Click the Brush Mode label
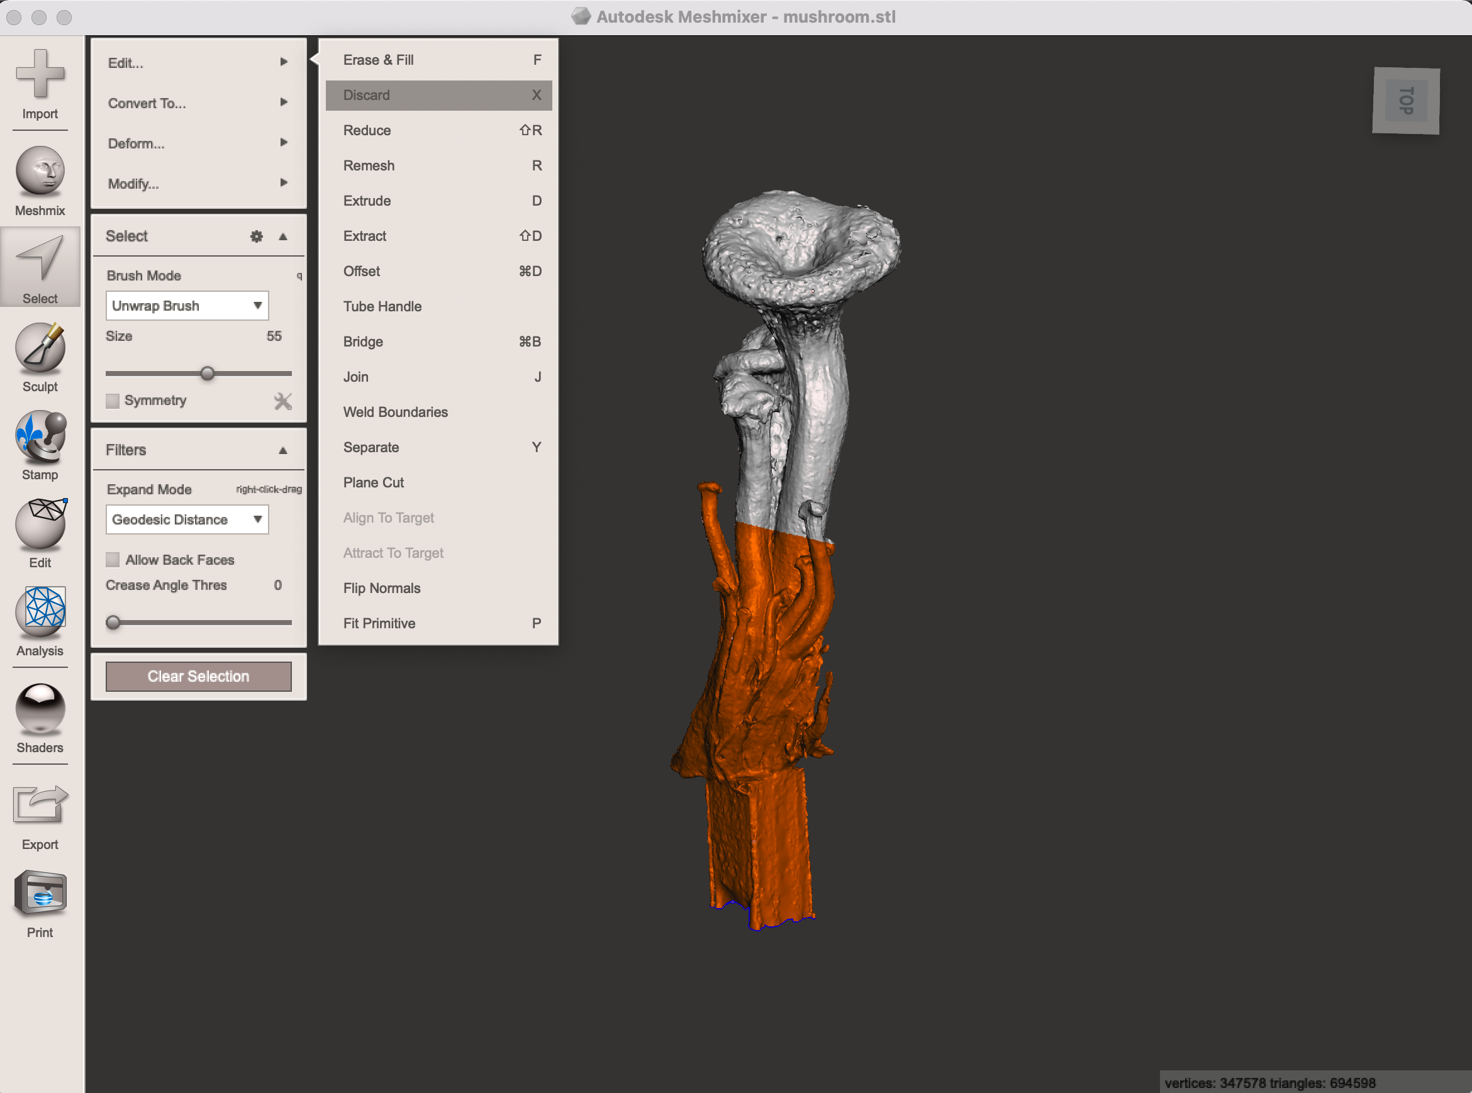The width and height of the screenshot is (1472, 1093). click(143, 275)
